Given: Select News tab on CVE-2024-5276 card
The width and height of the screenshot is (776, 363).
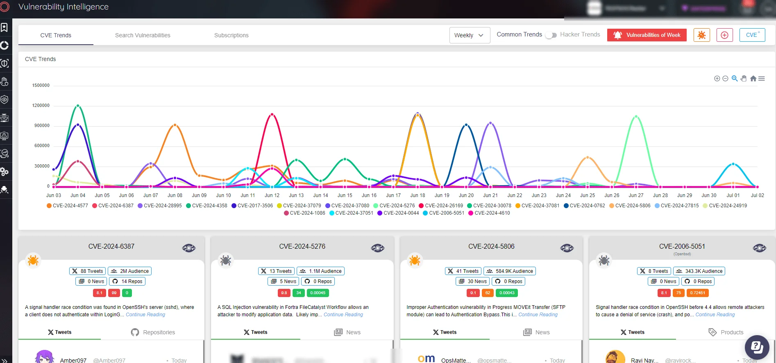Looking at the screenshot, I should pyautogui.click(x=347, y=332).
